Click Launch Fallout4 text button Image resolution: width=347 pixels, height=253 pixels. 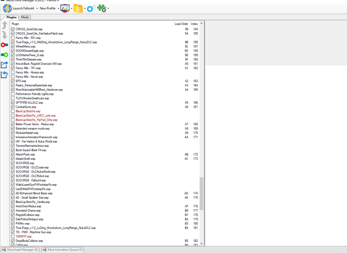tap(23, 9)
